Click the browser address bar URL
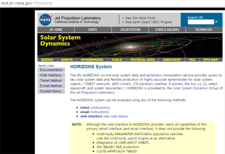This screenshot has width=225, height=154. click(27, 3)
